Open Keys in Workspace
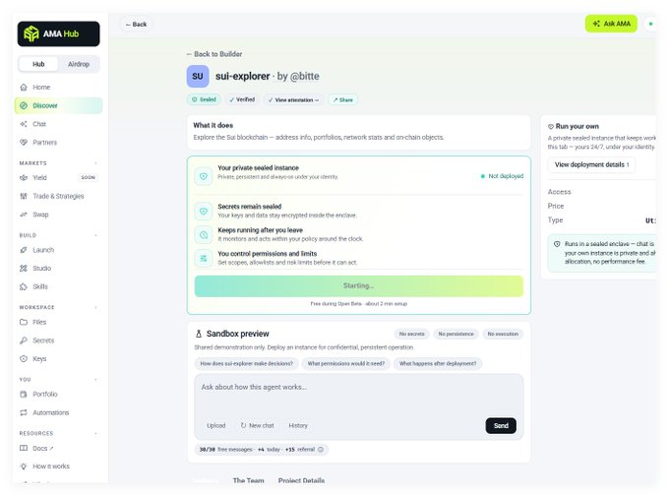Viewport: 669px width, 496px height. click(x=39, y=358)
